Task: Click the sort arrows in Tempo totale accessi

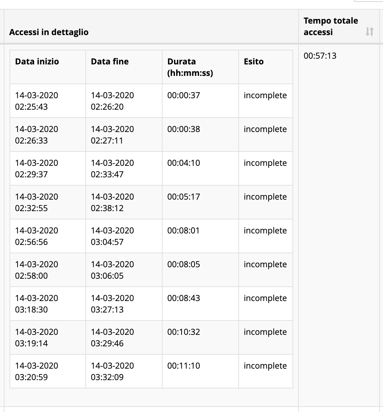Action: (369, 32)
